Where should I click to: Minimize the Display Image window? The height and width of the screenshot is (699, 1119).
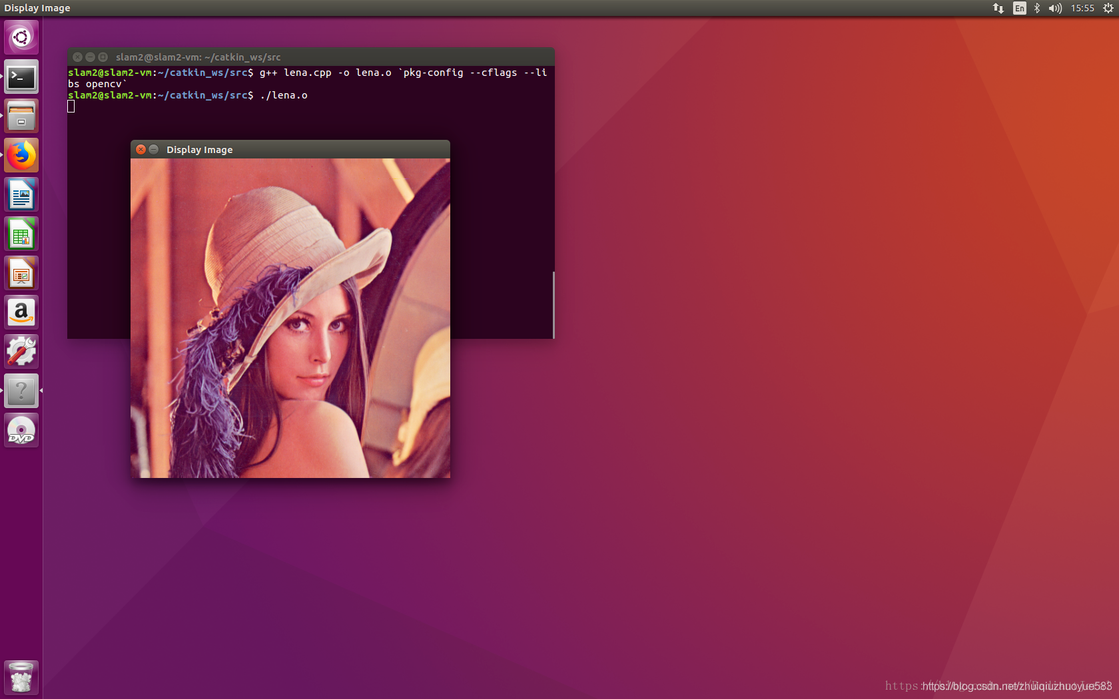154,150
